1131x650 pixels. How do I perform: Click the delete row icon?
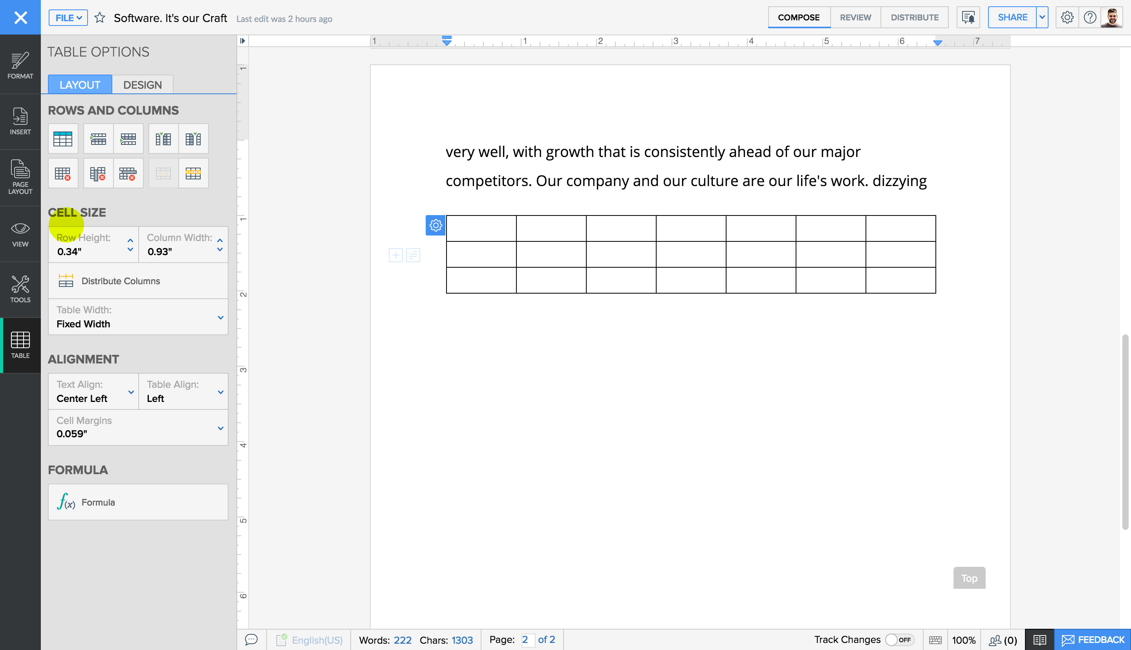pos(128,173)
